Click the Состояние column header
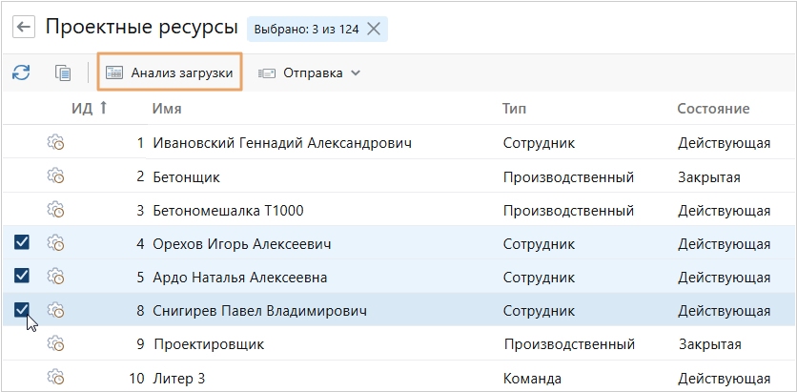The height and width of the screenshot is (392, 797). pyautogui.click(x=713, y=109)
